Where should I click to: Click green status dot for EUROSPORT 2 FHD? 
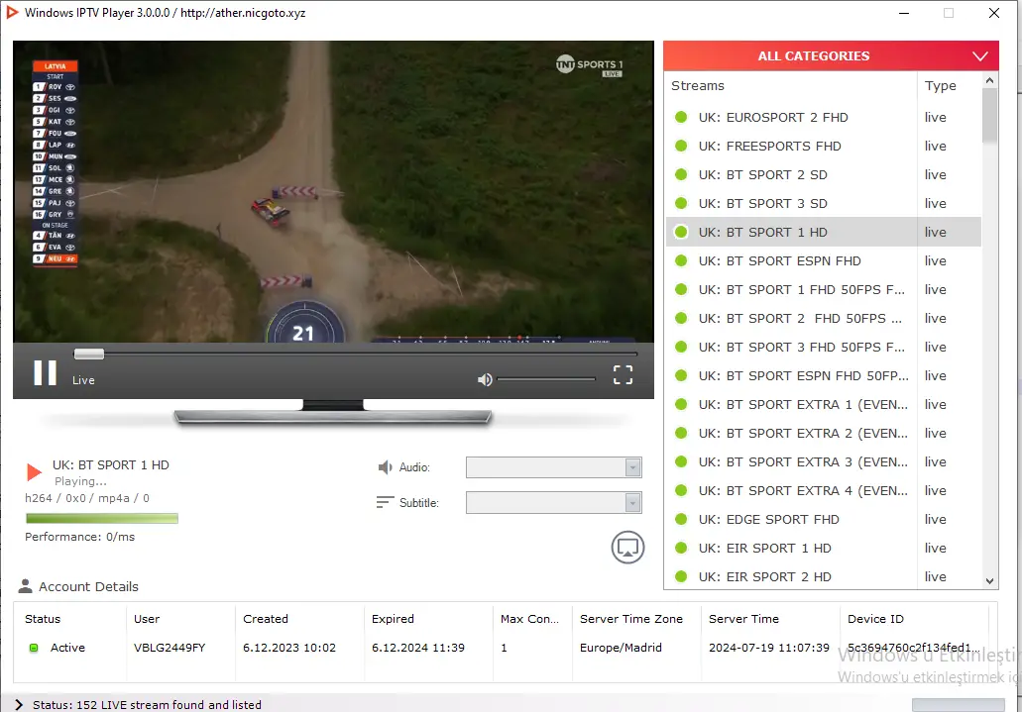[681, 117]
